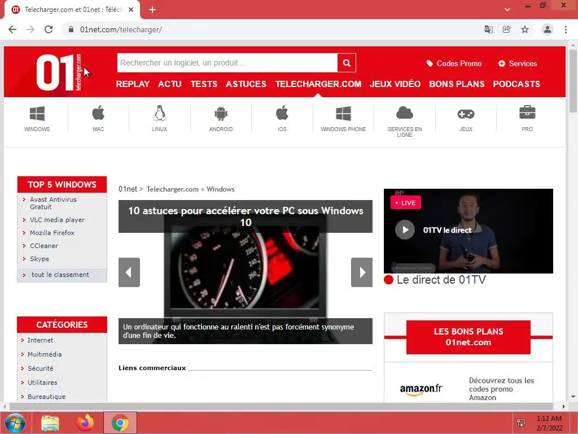
Task: Click Telecharger.com breadcrumb link
Action: [172, 189]
